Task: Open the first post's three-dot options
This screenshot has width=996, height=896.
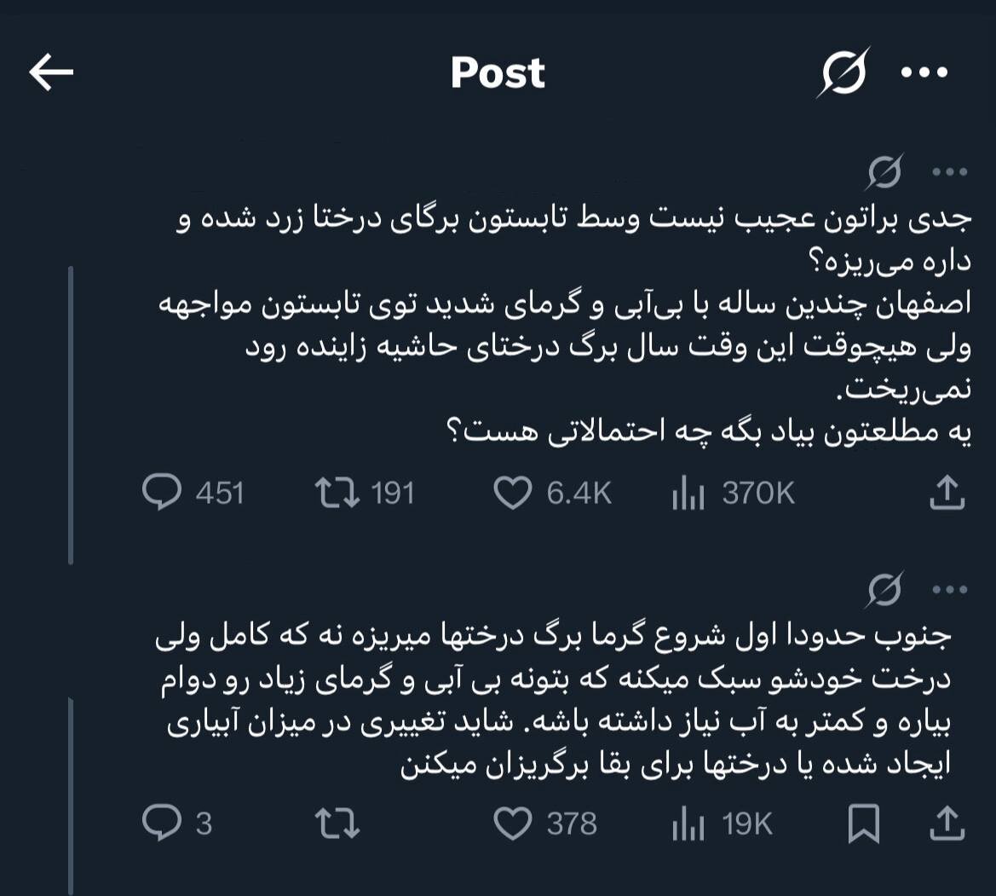Action: (950, 172)
